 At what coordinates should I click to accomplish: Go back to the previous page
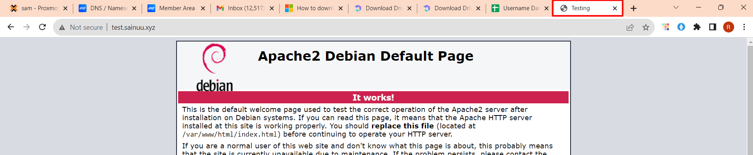coord(11,27)
